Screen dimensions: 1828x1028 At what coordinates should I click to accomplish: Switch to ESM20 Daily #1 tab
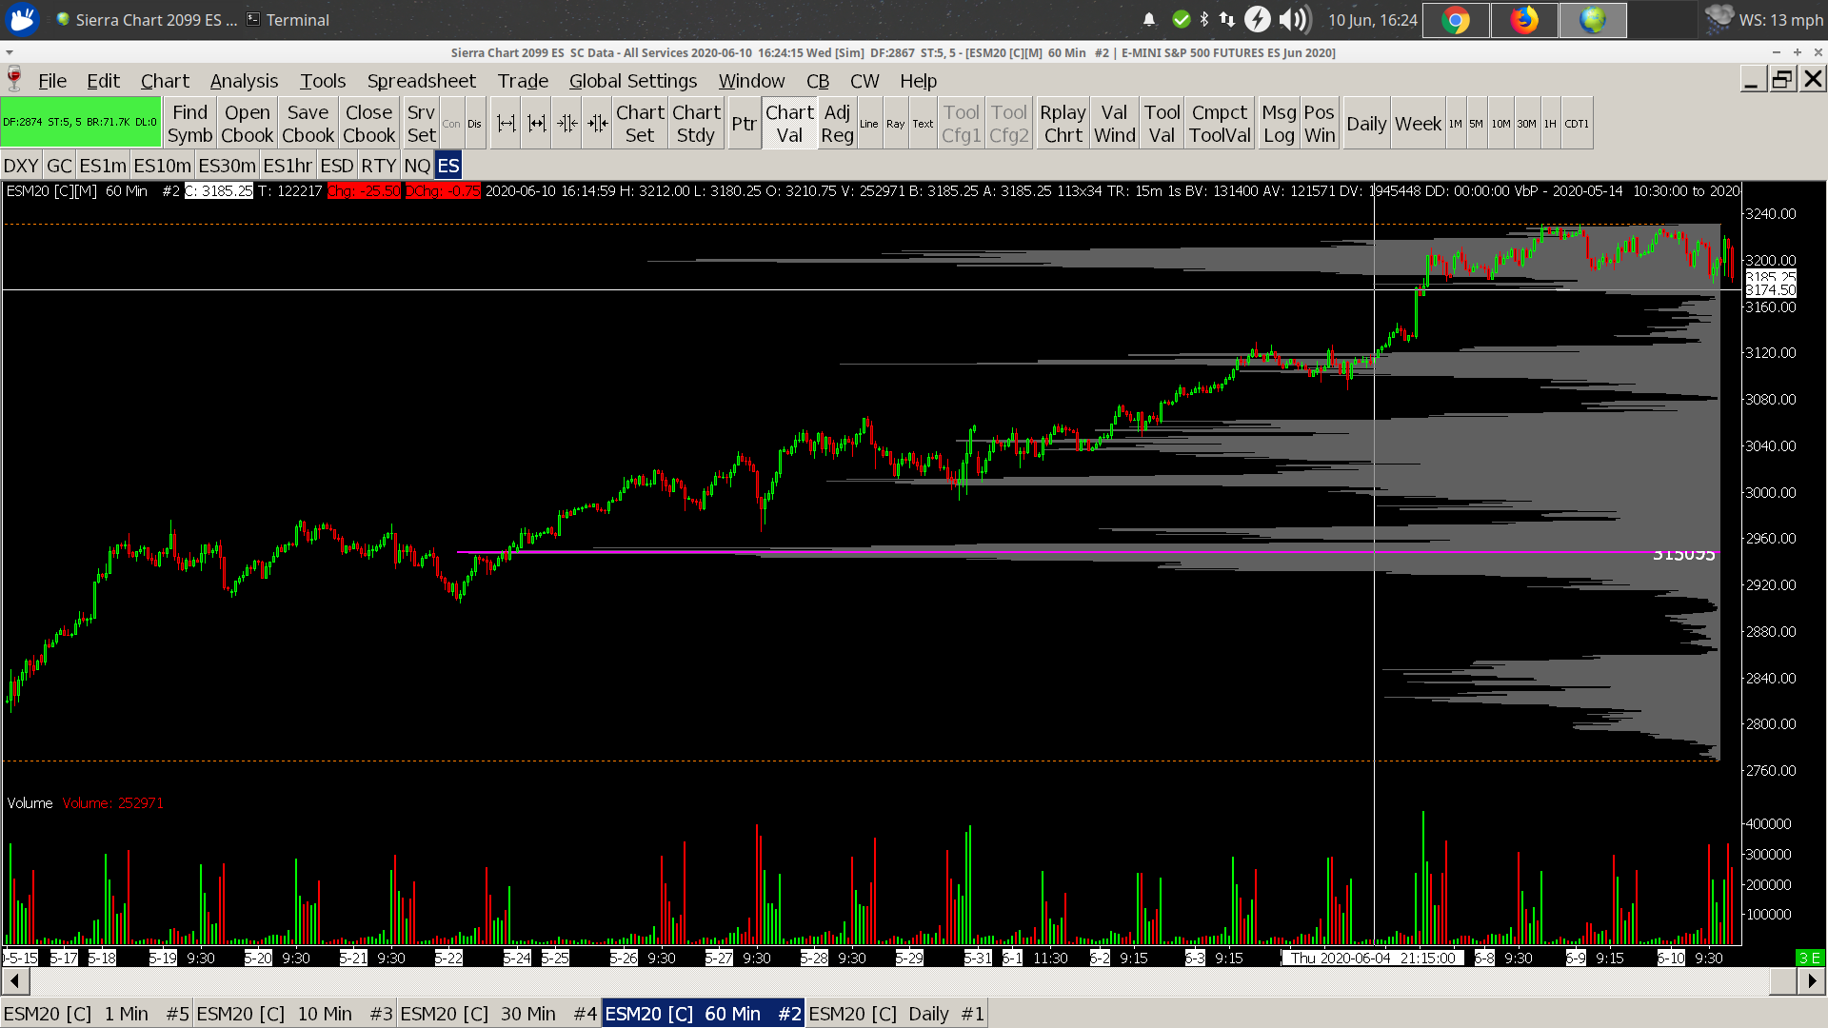896,1014
